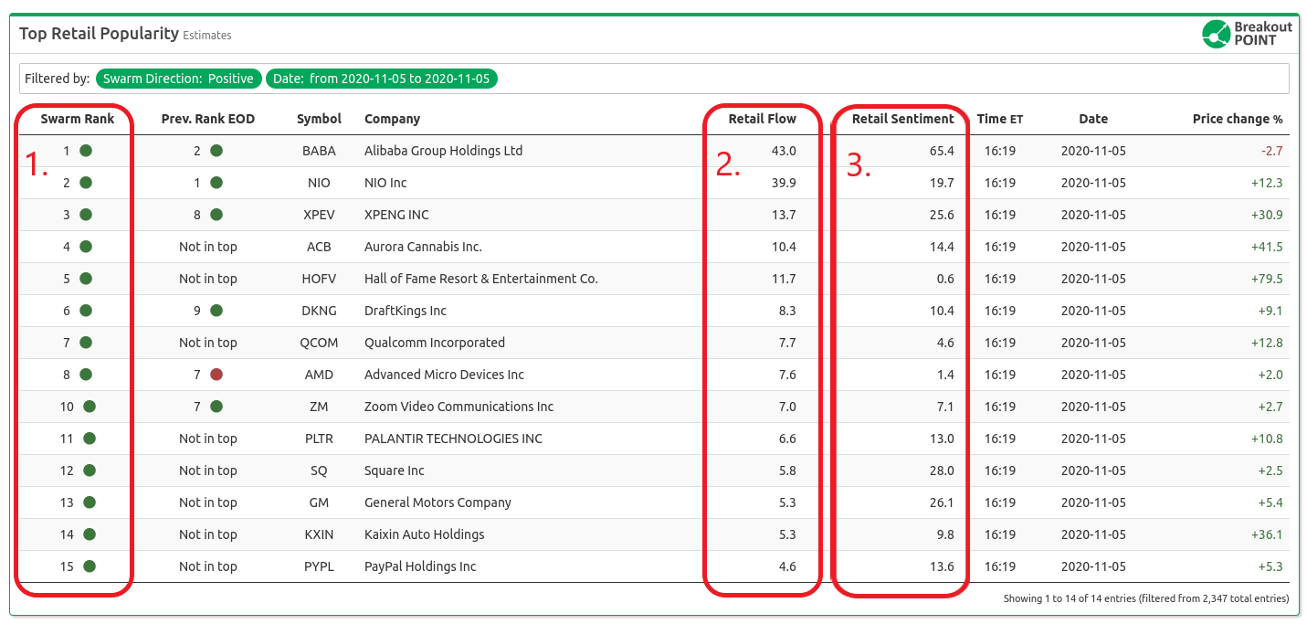Click the HOFV ticker symbol

pyautogui.click(x=319, y=279)
